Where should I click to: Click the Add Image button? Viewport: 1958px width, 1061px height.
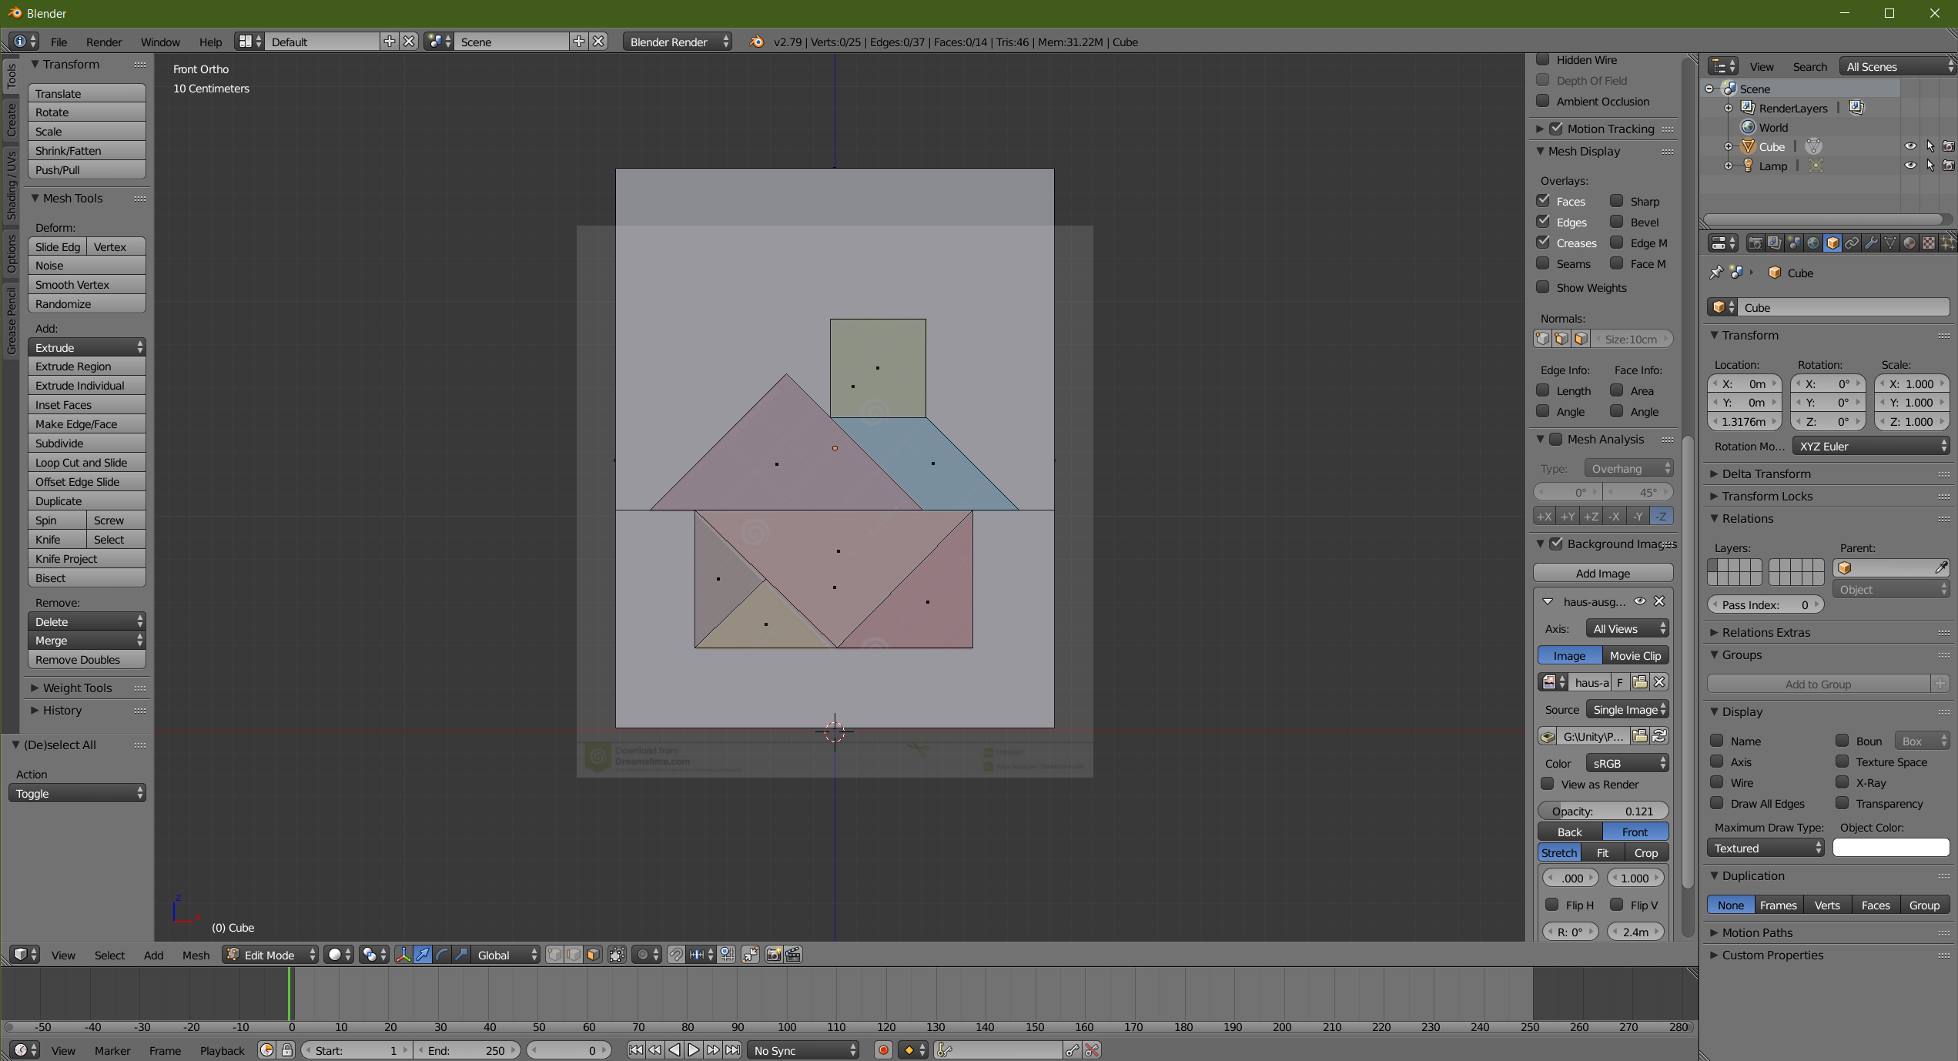pyautogui.click(x=1602, y=573)
